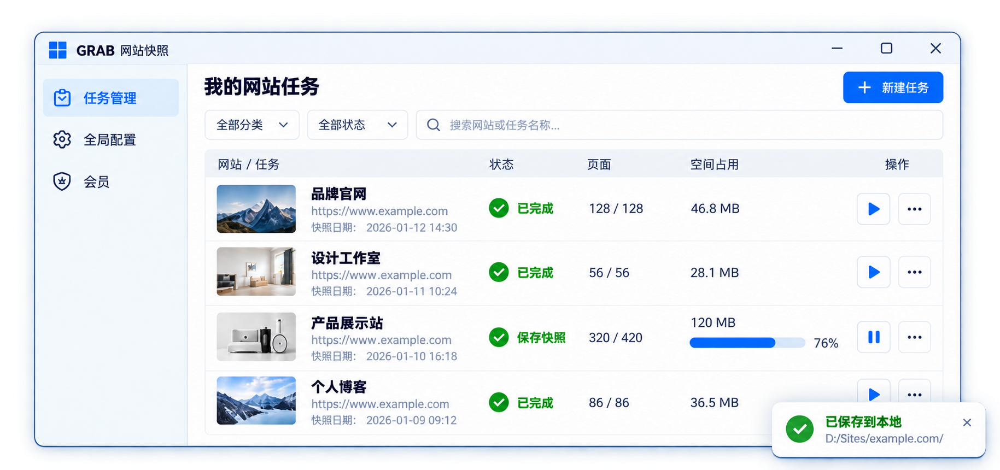
Task: Click the 网站 / 任务 column header
Action: pyautogui.click(x=248, y=164)
